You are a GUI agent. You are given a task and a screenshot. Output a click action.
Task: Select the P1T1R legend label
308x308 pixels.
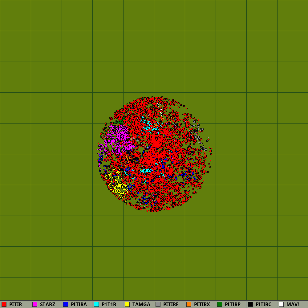(x=109, y=305)
